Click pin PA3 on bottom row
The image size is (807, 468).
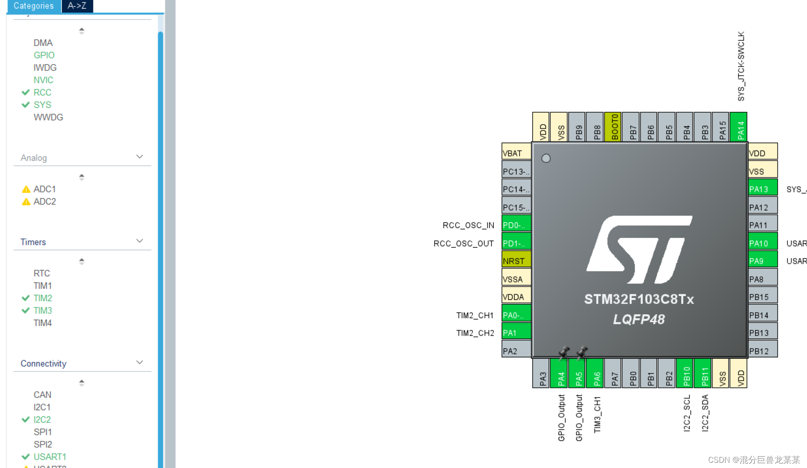541,373
